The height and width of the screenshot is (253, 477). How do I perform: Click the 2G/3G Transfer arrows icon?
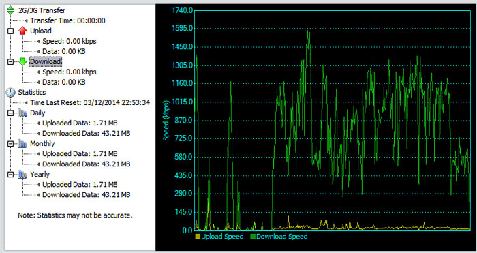click(x=10, y=10)
